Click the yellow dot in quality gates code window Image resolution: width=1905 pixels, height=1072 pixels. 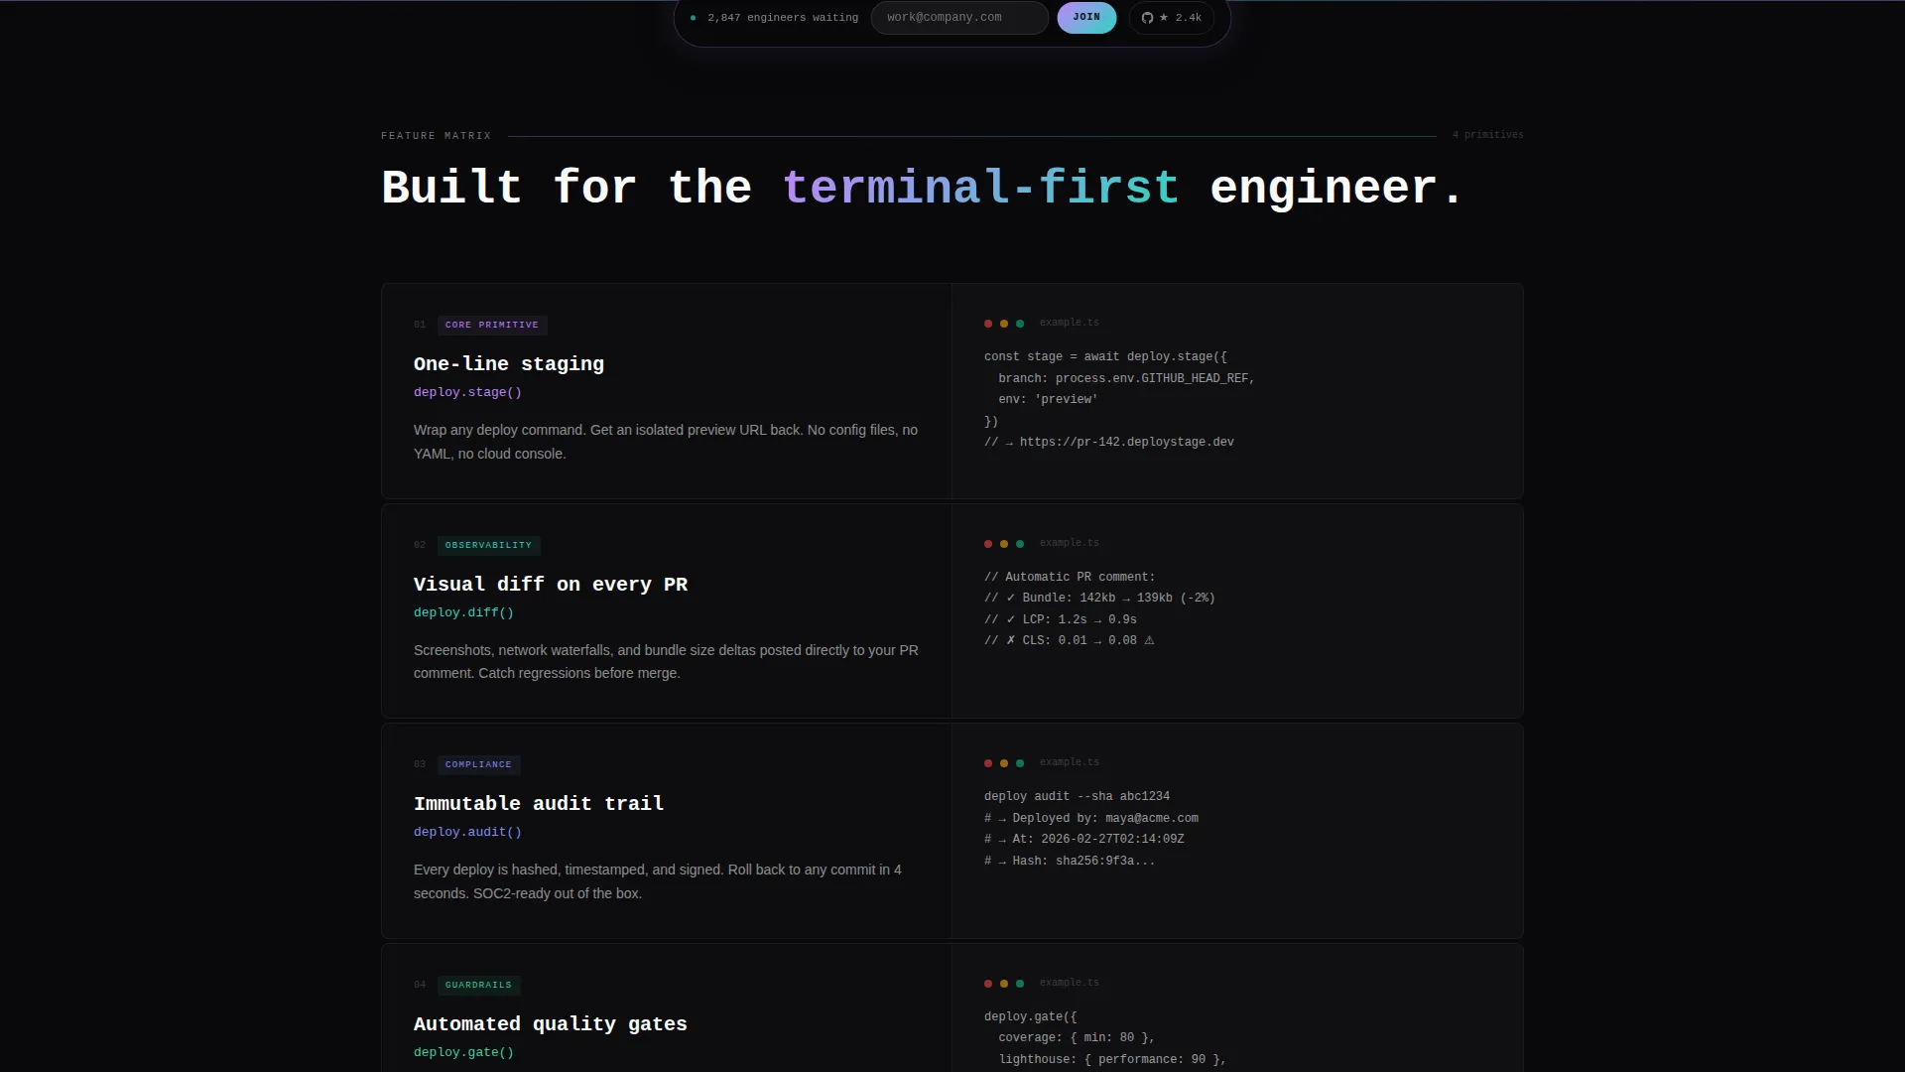point(1004,984)
